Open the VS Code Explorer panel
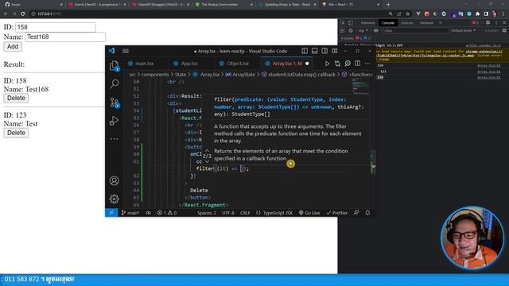The image size is (509, 286). (x=114, y=66)
